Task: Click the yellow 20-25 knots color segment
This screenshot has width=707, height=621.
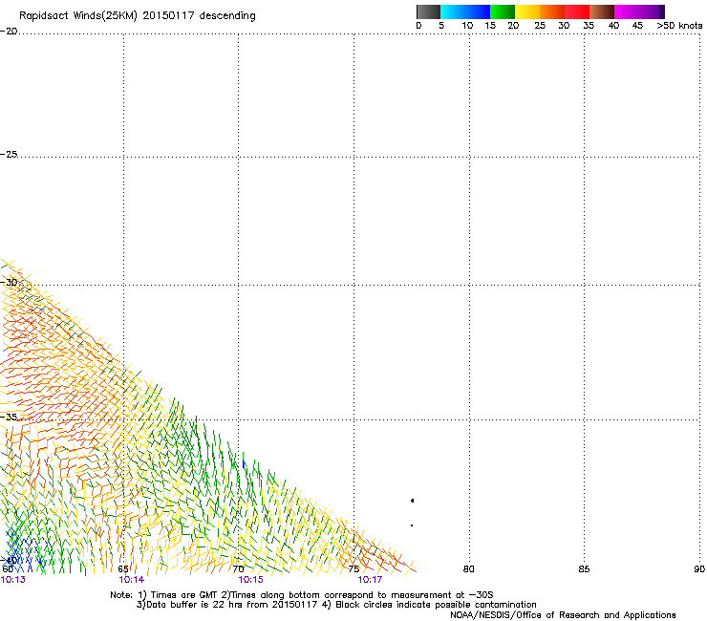Action: (x=527, y=11)
